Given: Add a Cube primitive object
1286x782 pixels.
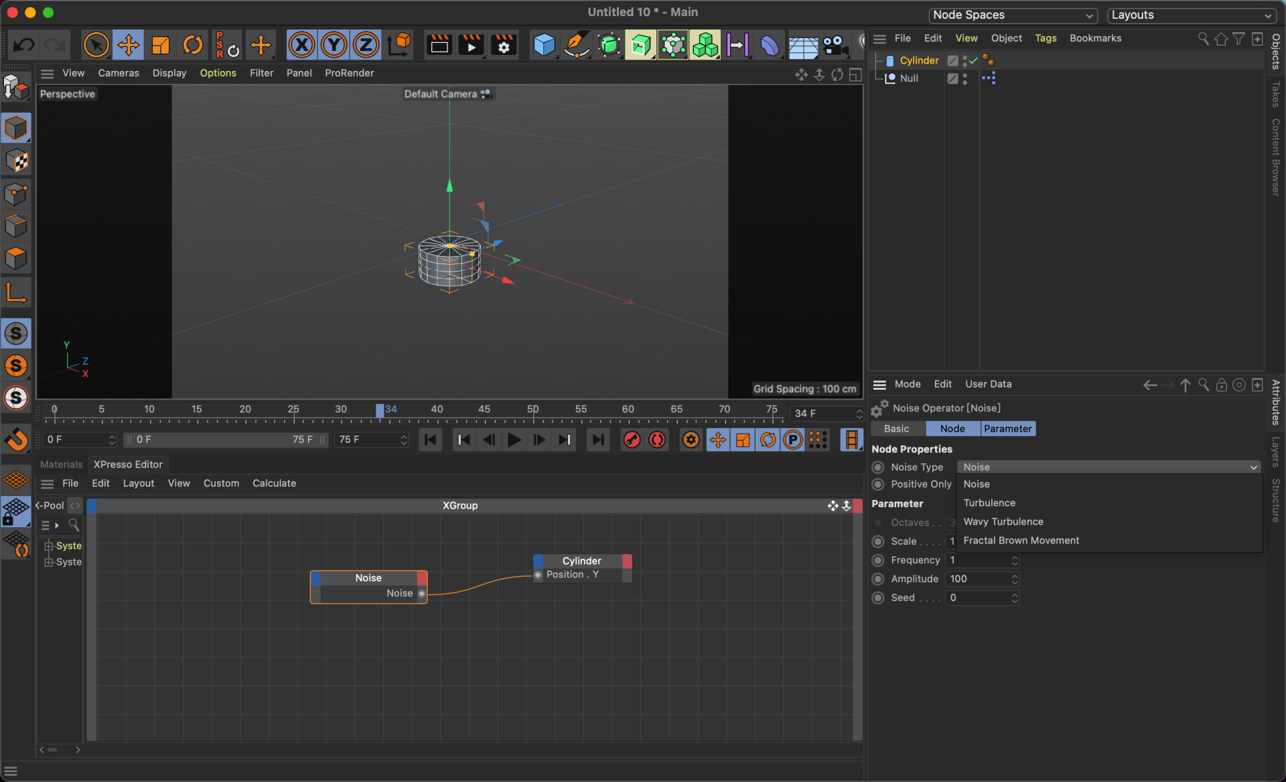Looking at the screenshot, I should [x=544, y=45].
